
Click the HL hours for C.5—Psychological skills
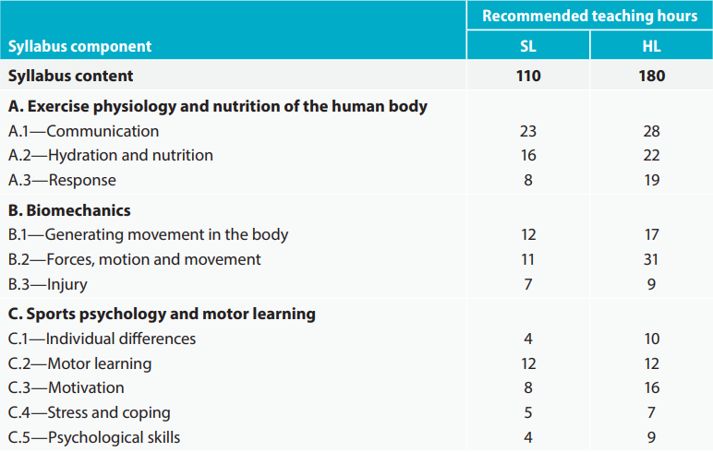(x=651, y=437)
